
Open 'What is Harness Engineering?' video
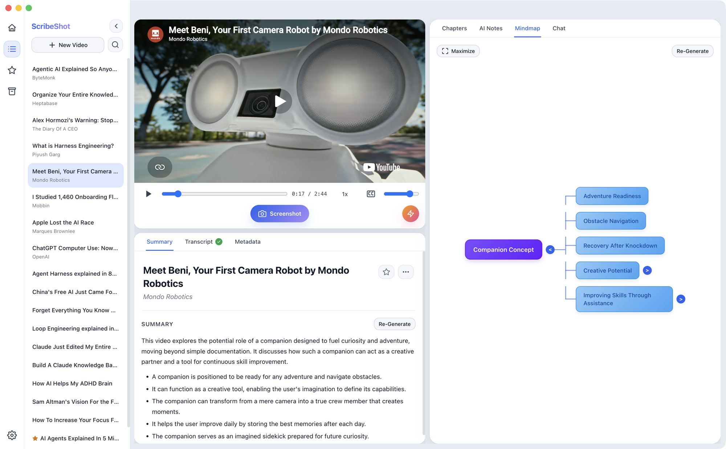coord(76,150)
